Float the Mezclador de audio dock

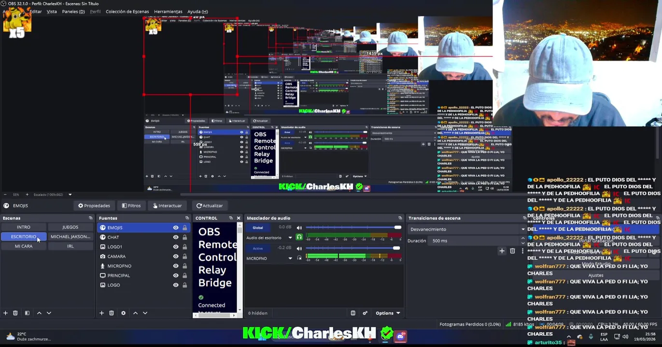tap(400, 218)
